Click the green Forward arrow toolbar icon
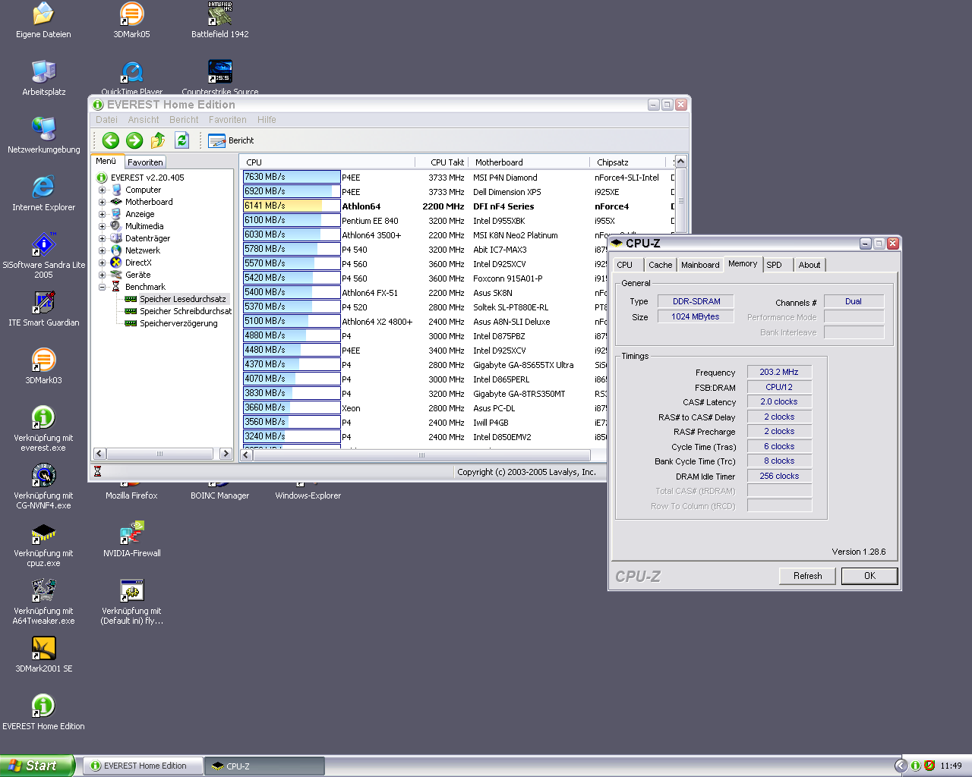This screenshot has width=972, height=777. pos(134,140)
